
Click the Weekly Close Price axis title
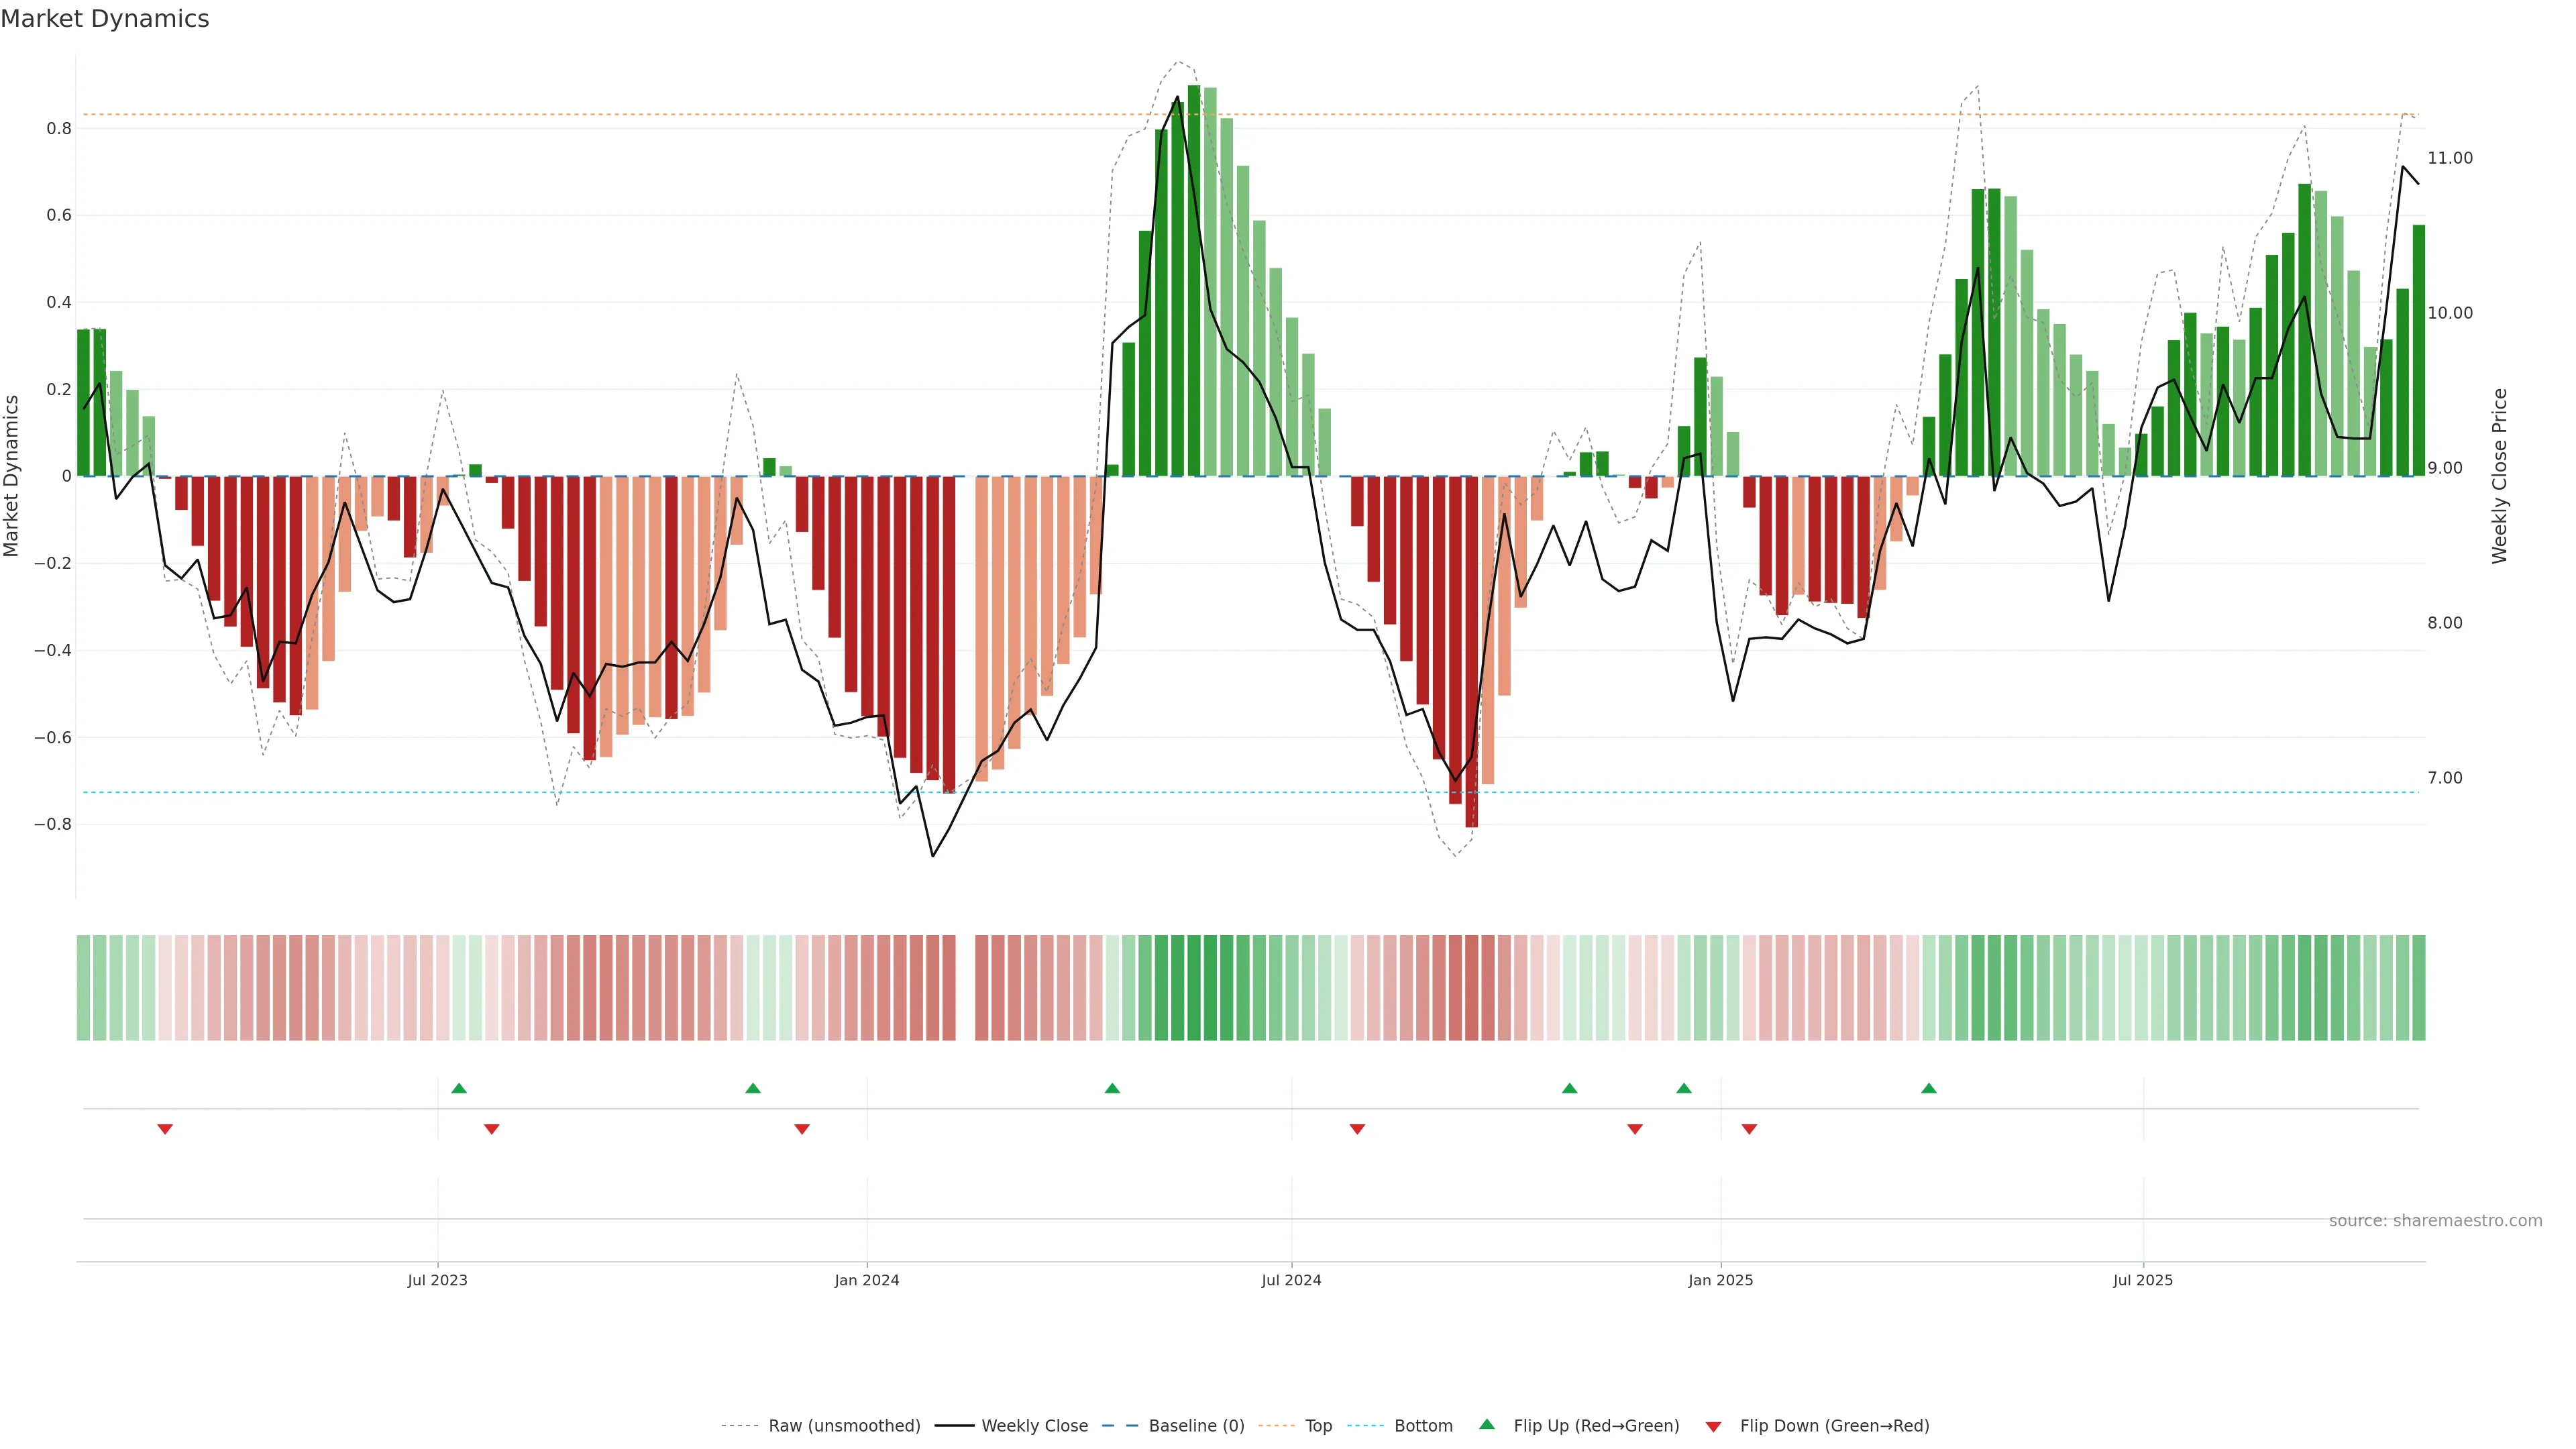coord(2500,476)
